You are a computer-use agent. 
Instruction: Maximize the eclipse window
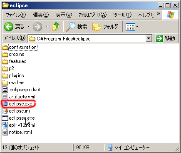coord(168,5)
